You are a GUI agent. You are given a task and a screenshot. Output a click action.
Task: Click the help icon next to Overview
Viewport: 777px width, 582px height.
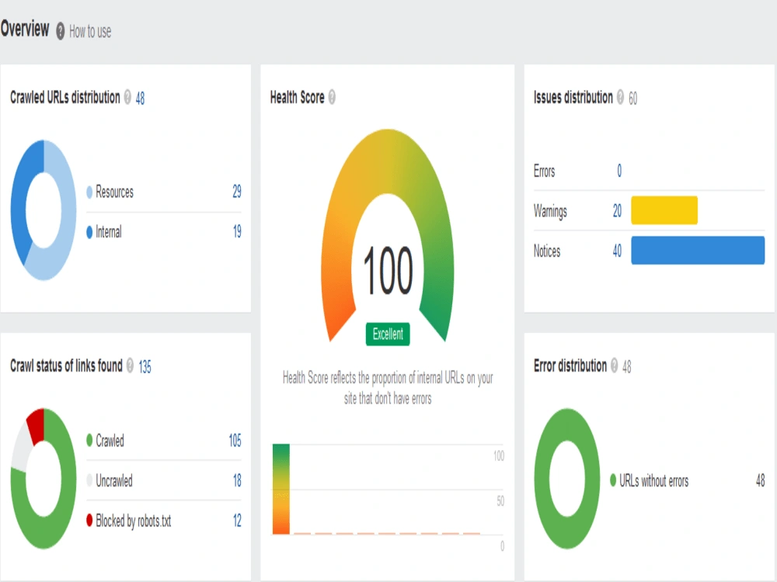pos(60,31)
